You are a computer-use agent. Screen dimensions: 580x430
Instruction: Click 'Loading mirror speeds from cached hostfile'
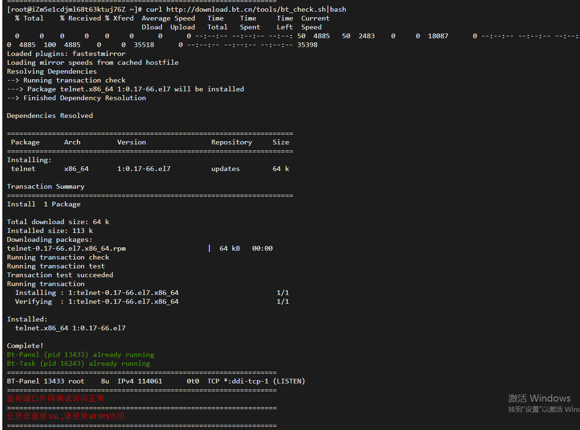pyautogui.click(x=93, y=62)
